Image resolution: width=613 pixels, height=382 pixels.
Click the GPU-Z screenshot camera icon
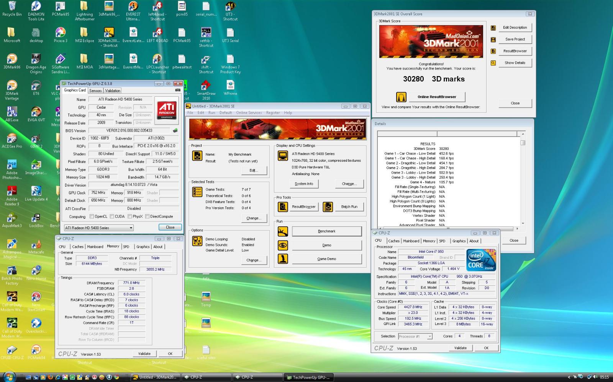click(x=177, y=90)
